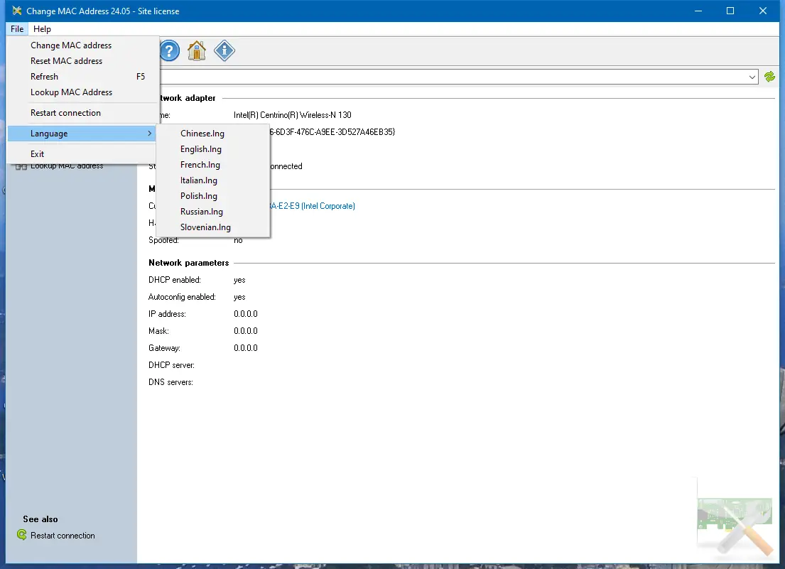Click the Autoconfig enabled label
This screenshot has height=569, width=785.
183,297
